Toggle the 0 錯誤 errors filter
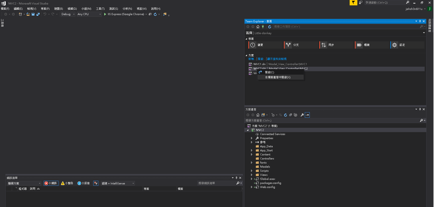 pos(51,183)
